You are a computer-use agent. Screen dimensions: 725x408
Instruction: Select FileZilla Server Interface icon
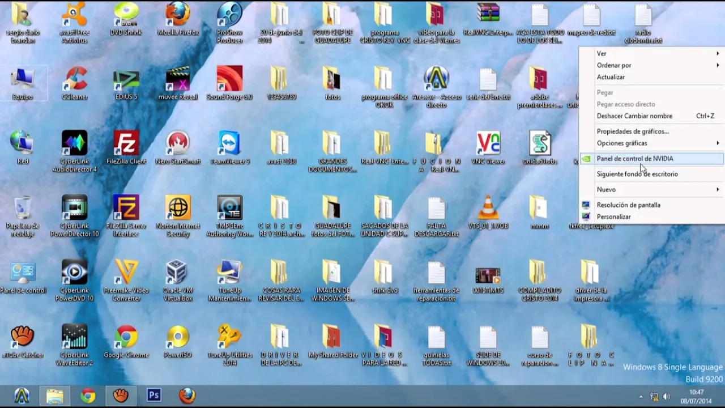(x=126, y=216)
